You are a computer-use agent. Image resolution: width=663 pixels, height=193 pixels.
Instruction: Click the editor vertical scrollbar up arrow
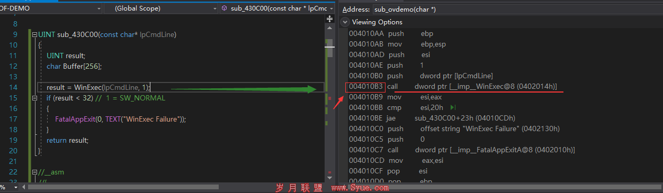coord(330,27)
